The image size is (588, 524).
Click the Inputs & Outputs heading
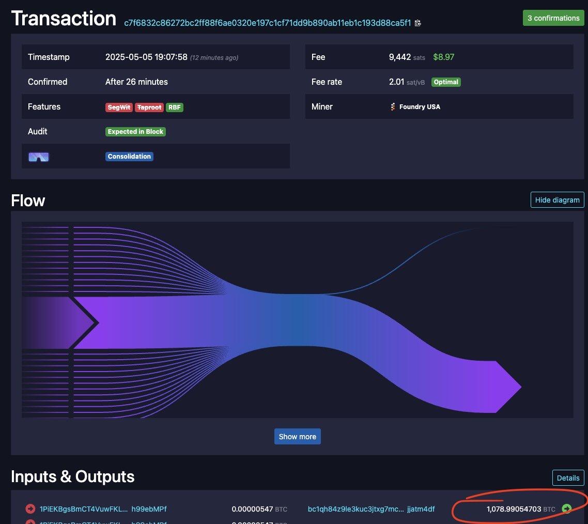tap(73, 477)
